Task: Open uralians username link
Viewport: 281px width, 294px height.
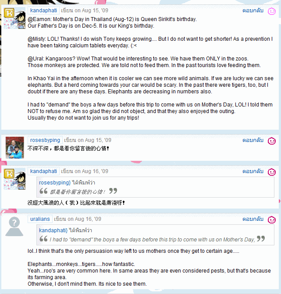Action: click(x=40, y=219)
